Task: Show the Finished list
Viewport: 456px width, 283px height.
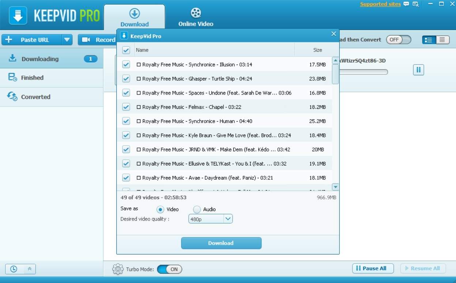Action: click(x=52, y=78)
